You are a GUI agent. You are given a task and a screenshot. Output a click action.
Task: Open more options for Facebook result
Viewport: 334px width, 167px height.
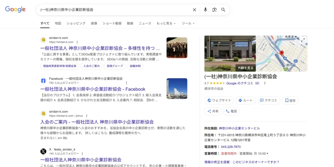pyautogui.click(x=127, y=83)
